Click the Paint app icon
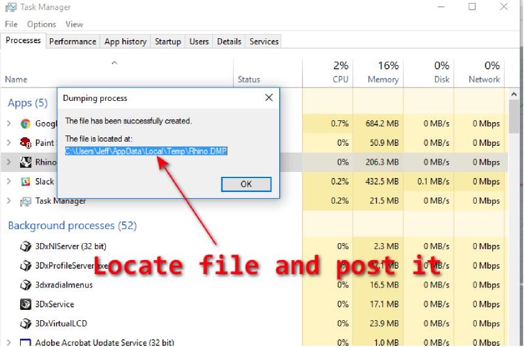The width and height of the screenshot is (525, 347). pos(26,143)
